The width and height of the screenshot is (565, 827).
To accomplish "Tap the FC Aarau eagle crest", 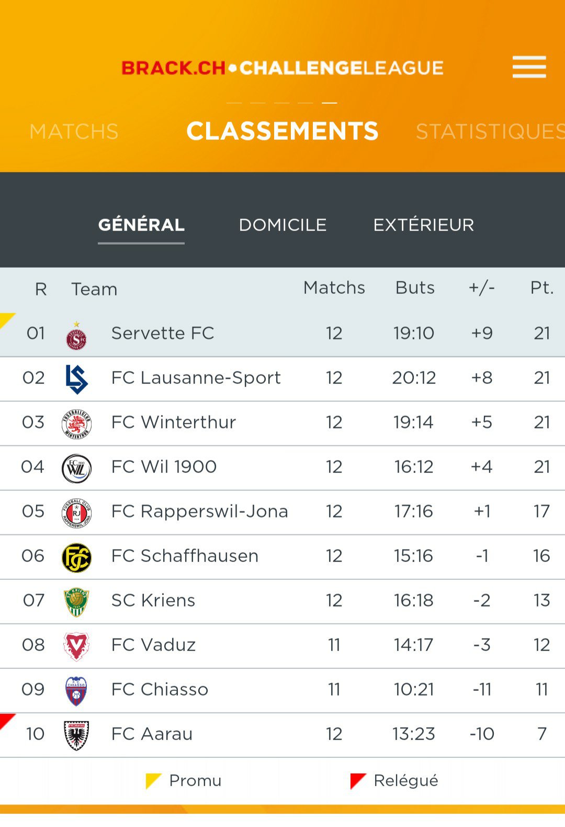I will pyautogui.click(x=76, y=735).
